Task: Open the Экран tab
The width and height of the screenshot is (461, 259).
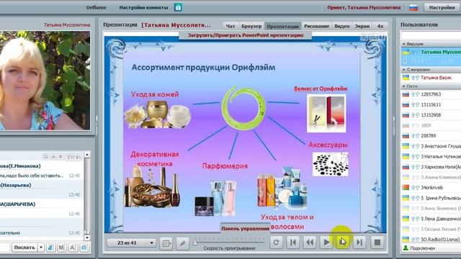Action: (362, 26)
